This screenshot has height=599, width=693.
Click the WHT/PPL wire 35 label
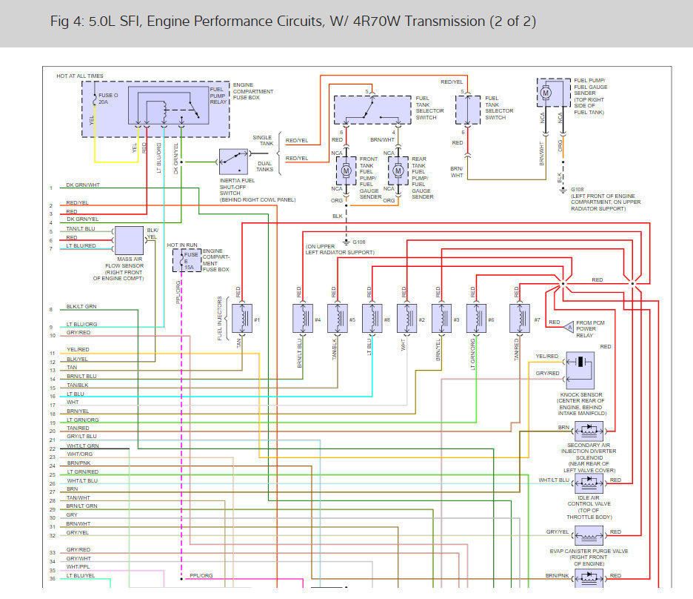78,566
